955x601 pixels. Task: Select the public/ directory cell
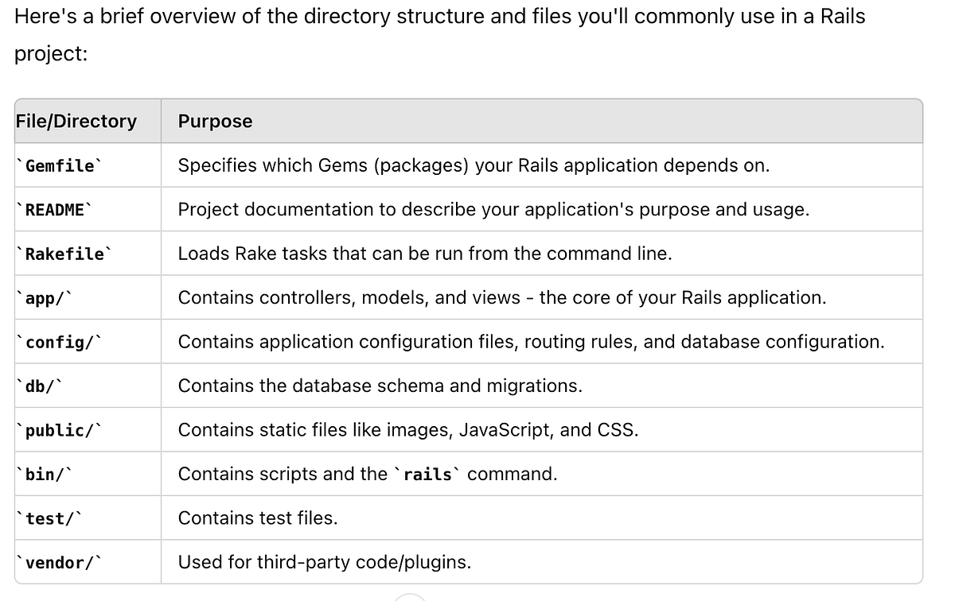[x=60, y=430]
